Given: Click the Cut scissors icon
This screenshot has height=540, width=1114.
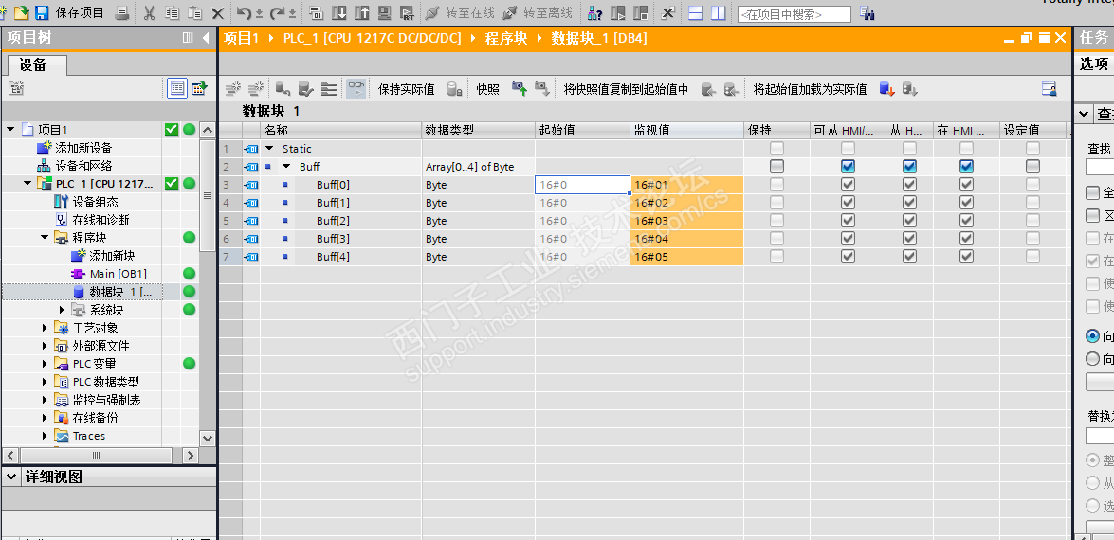Looking at the screenshot, I should 149,12.
